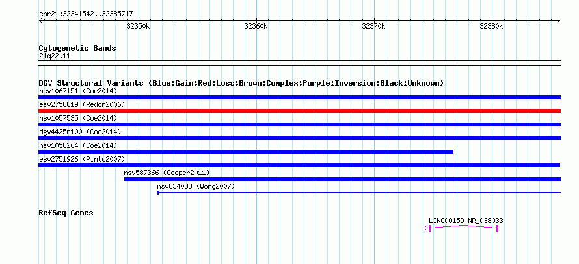
Task: Open the LINC00159 gene glyph in magenta
Action: click(x=461, y=228)
